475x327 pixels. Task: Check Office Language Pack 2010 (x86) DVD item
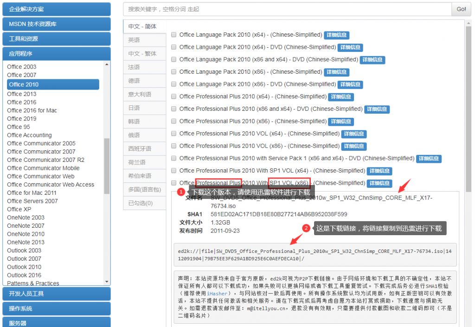173,84
